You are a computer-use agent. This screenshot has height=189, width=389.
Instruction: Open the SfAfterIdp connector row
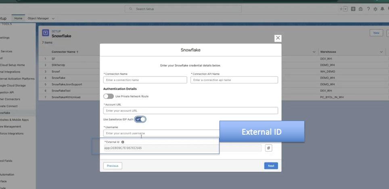58,65
